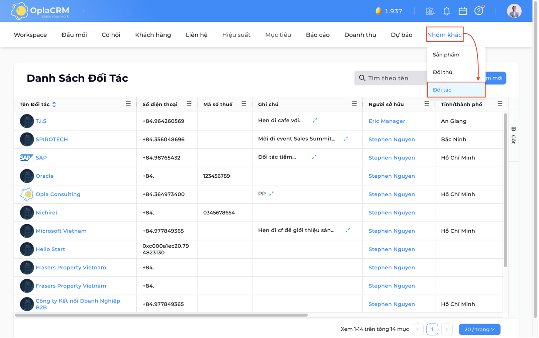Open the Nhóm khác menu

[444, 34]
